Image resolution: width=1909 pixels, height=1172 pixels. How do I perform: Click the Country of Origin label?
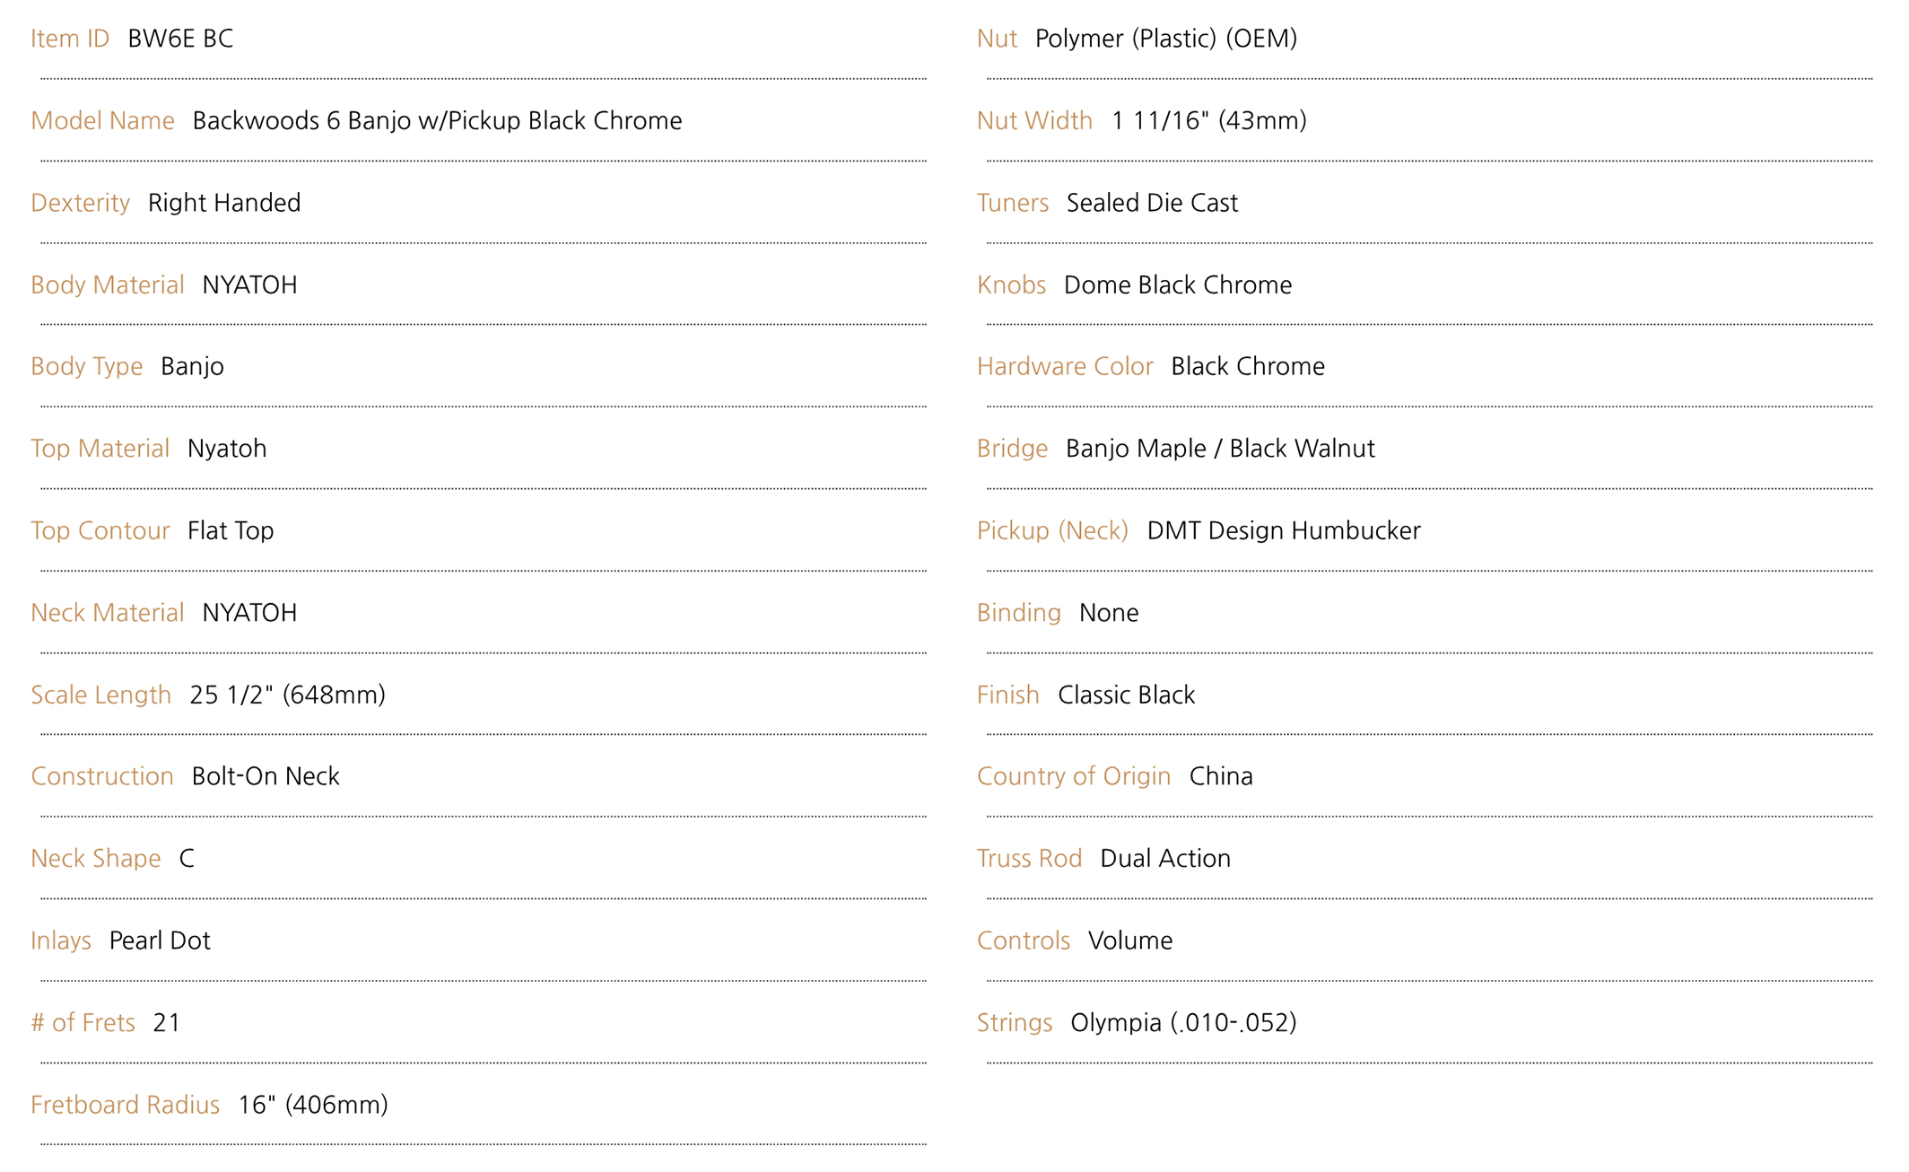[x=1074, y=776]
